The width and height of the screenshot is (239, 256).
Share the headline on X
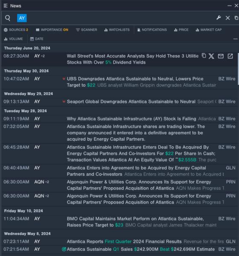click(x=211, y=56)
